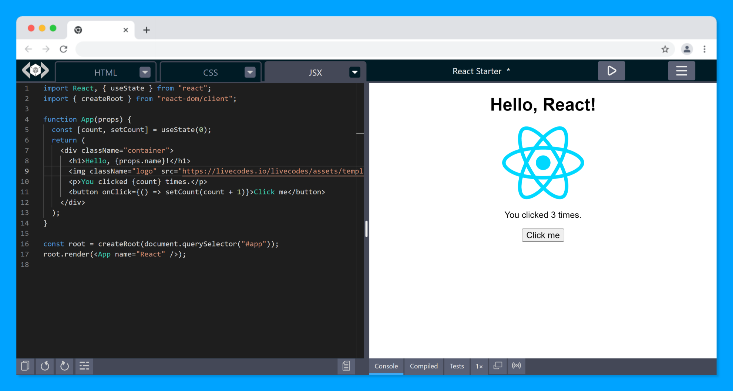Switch to the Compiled tab
733x391 pixels.
coord(423,366)
